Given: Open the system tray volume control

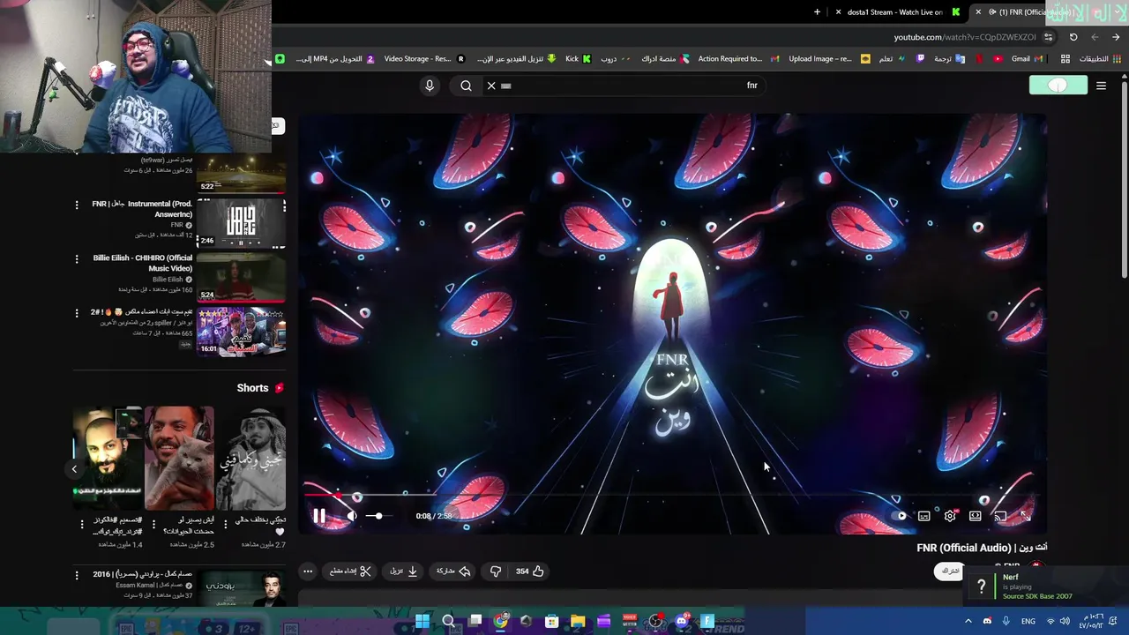Looking at the screenshot, I should pyautogui.click(x=1064, y=621).
